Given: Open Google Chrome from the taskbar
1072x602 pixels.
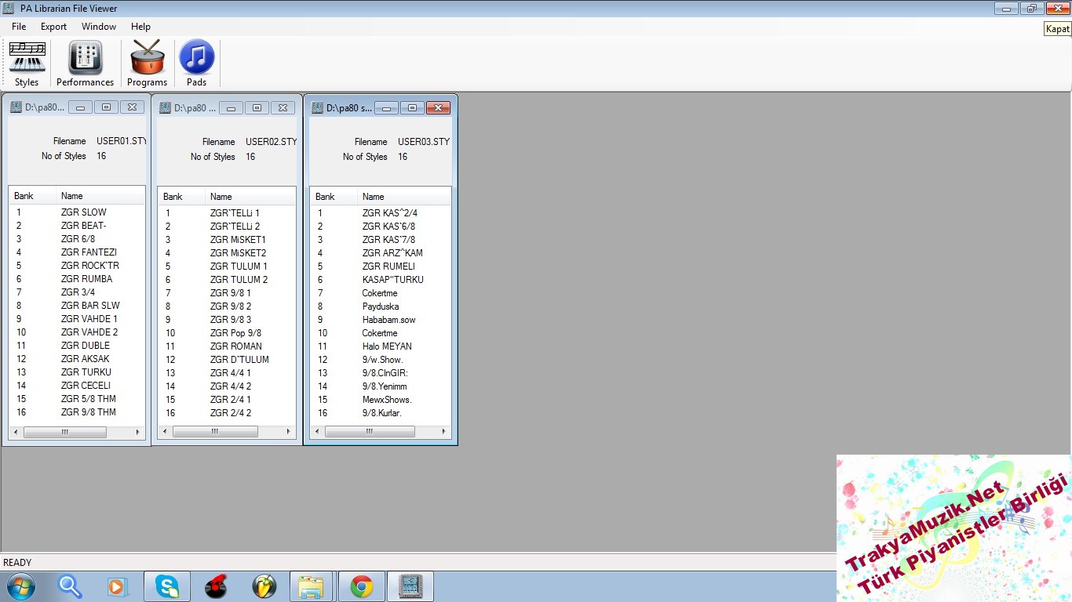Looking at the screenshot, I should tap(361, 586).
